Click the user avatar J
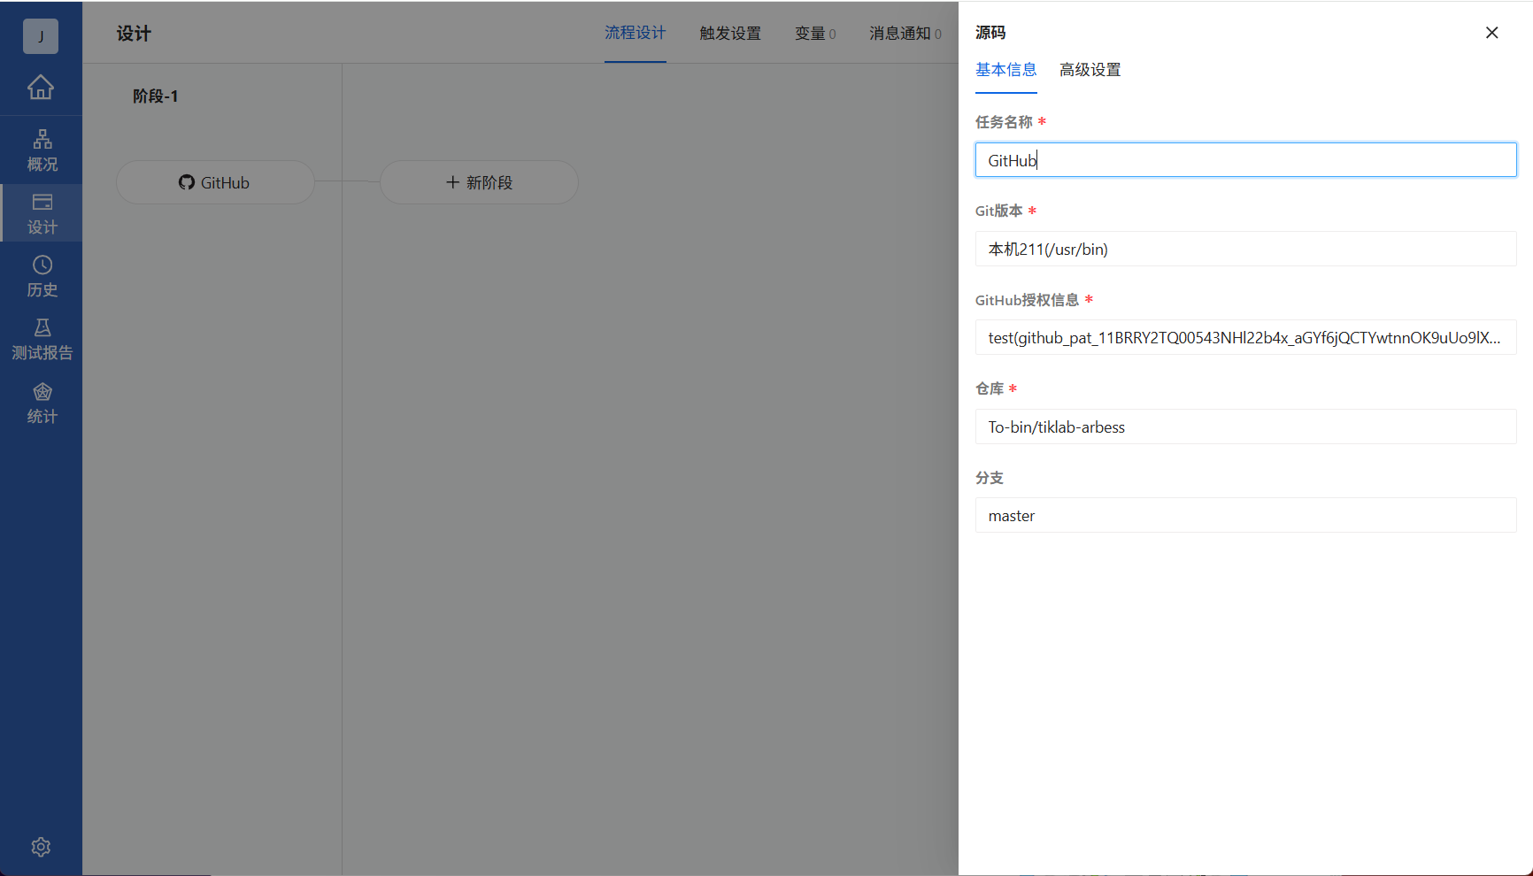Viewport: 1533px width, 876px height. click(41, 35)
